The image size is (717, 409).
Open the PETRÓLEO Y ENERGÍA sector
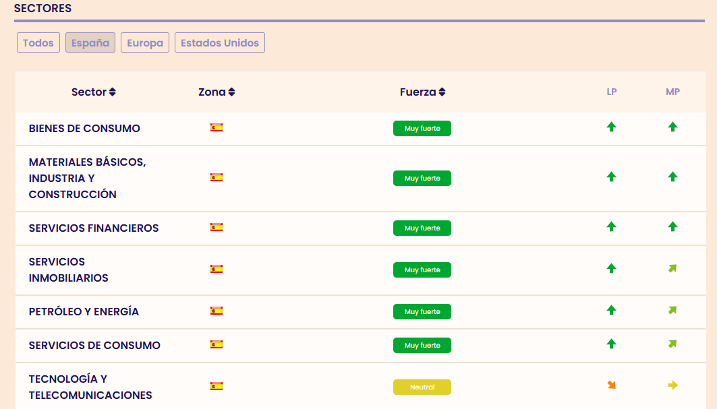point(84,312)
